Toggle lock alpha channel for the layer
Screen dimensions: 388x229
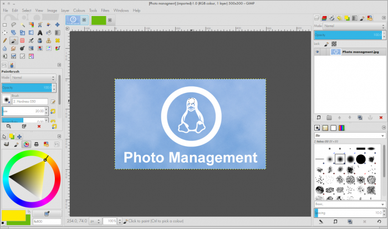(x=334, y=44)
